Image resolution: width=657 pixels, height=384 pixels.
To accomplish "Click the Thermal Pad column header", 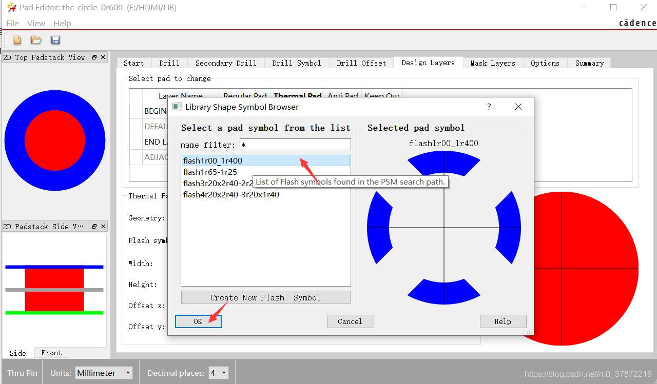I will pyautogui.click(x=298, y=95).
